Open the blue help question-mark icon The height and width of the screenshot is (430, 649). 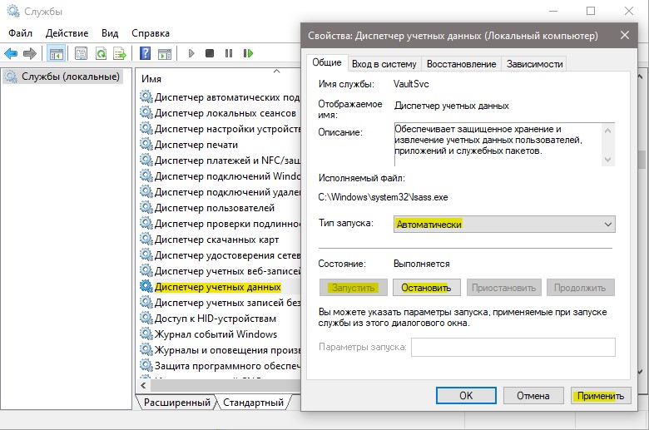(145, 53)
